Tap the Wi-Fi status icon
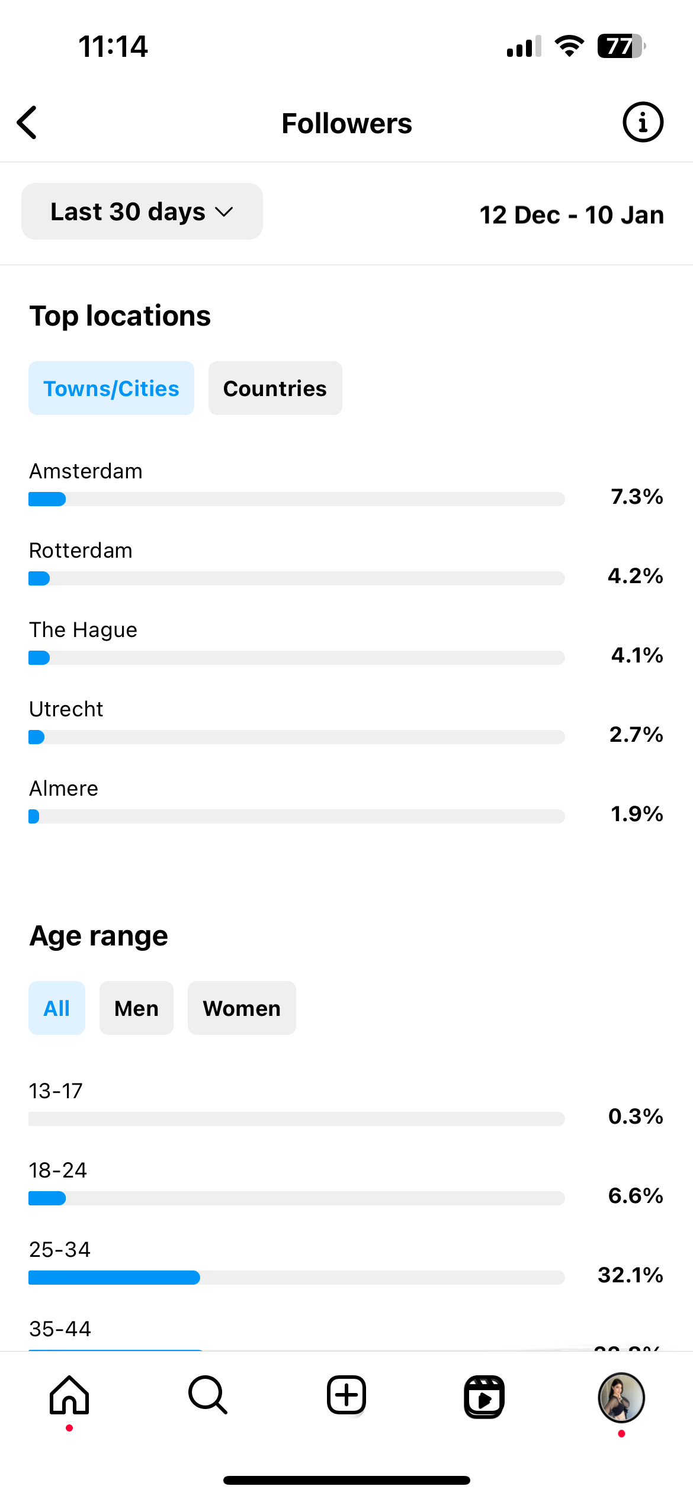The image size is (693, 1499). 569,46
